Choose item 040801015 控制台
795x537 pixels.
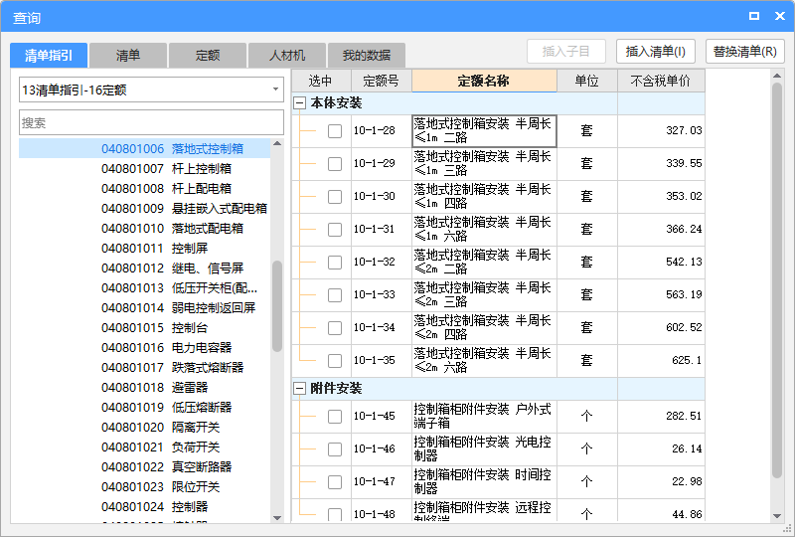click(144, 328)
